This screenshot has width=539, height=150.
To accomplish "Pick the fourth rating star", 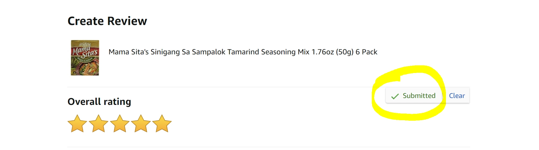I will pos(141,124).
